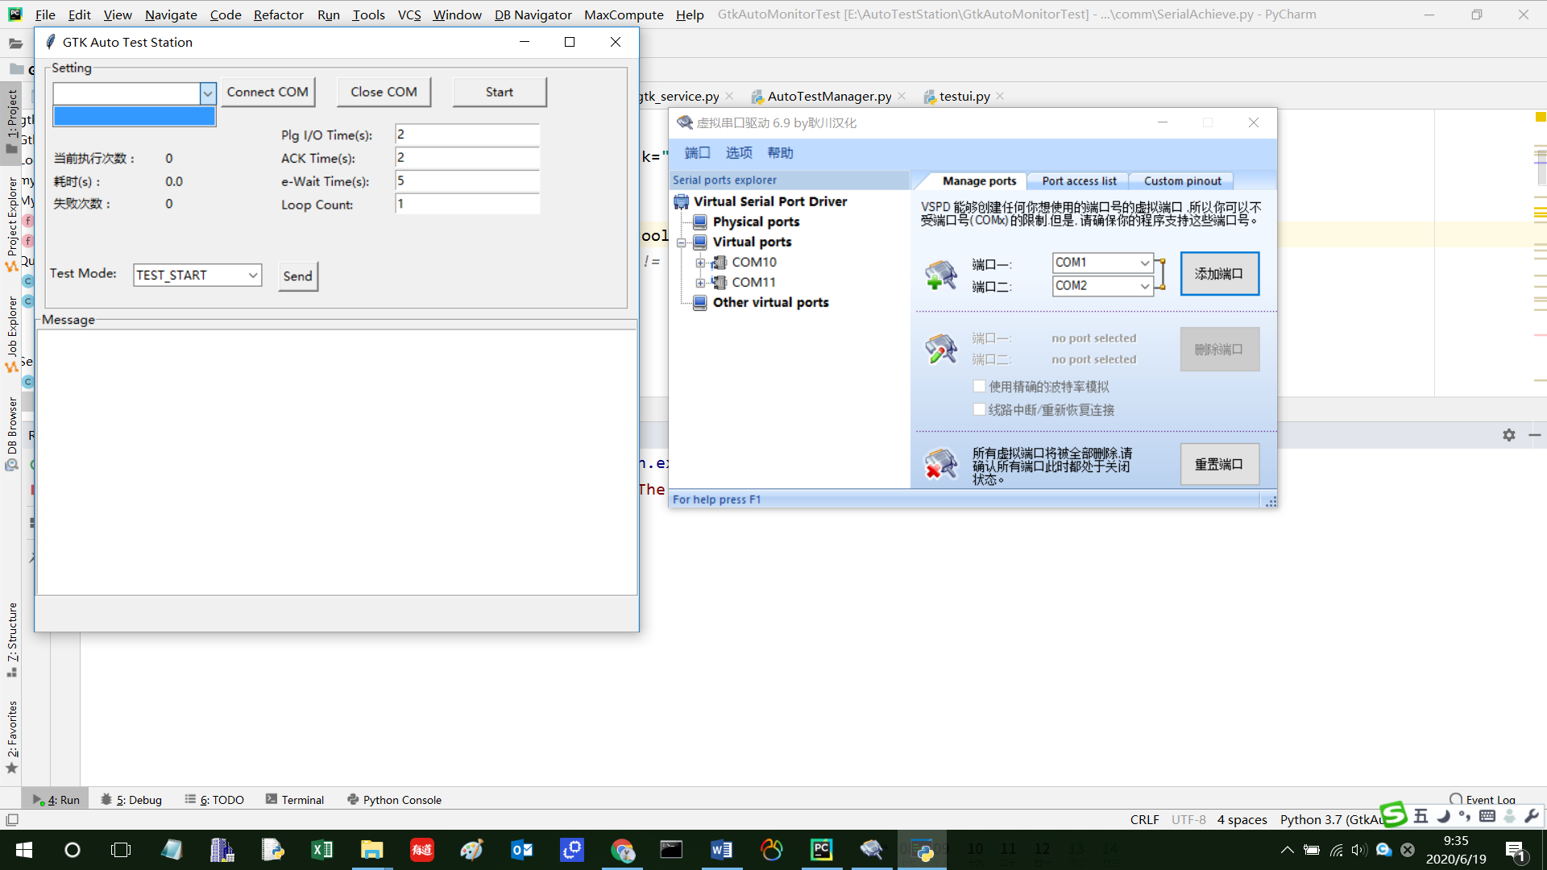1547x870 pixels.
Task: Switch to Port access list tab
Action: (1079, 181)
